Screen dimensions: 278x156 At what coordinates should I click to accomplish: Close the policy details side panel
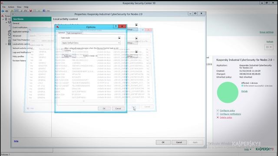click(x=274, y=60)
